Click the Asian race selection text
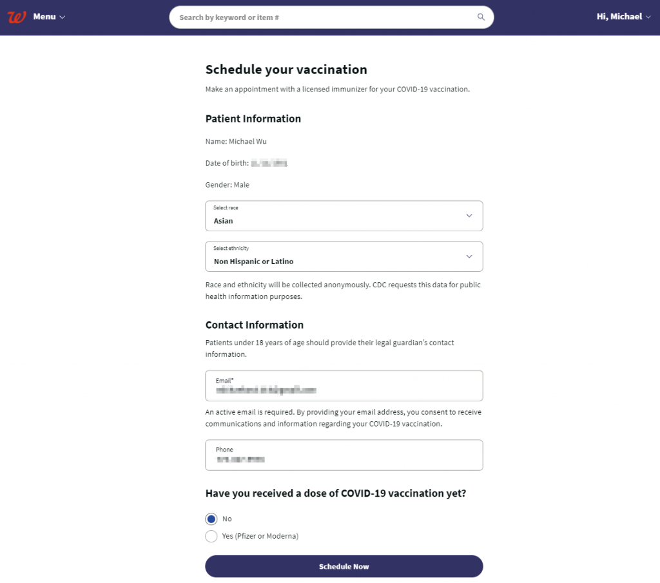This screenshot has height=583, width=660. (224, 221)
